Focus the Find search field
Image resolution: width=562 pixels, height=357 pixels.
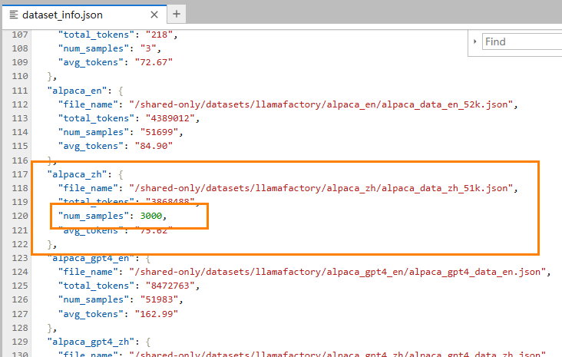[x=522, y=41]
